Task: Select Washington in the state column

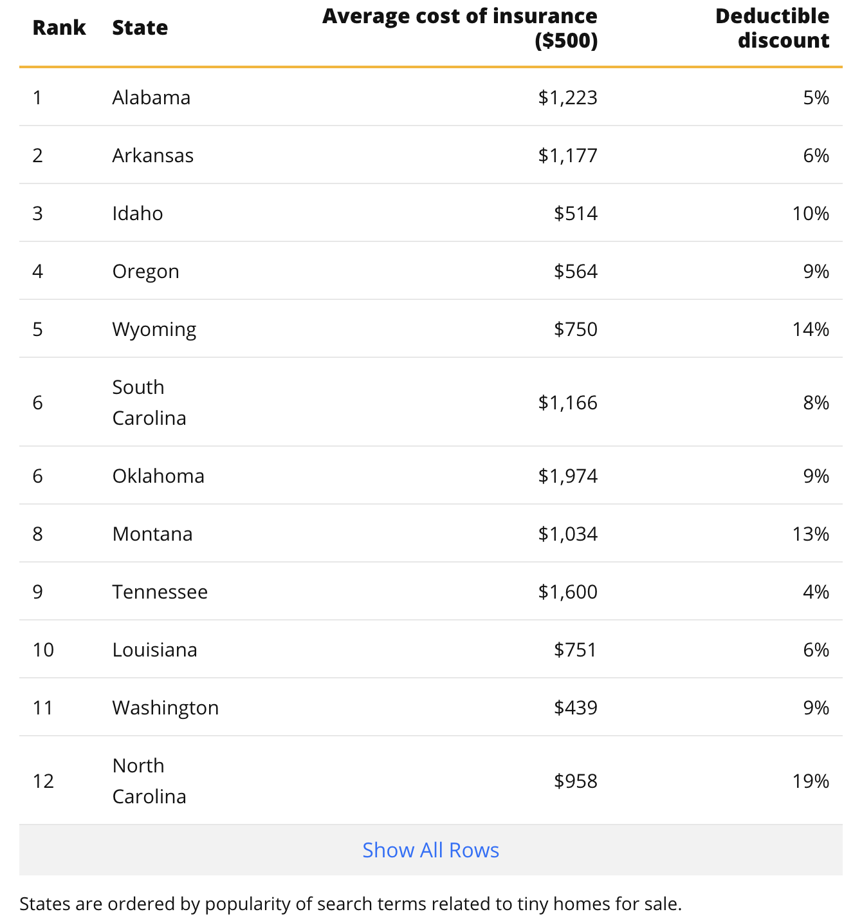Action: [x=165, y=708]
